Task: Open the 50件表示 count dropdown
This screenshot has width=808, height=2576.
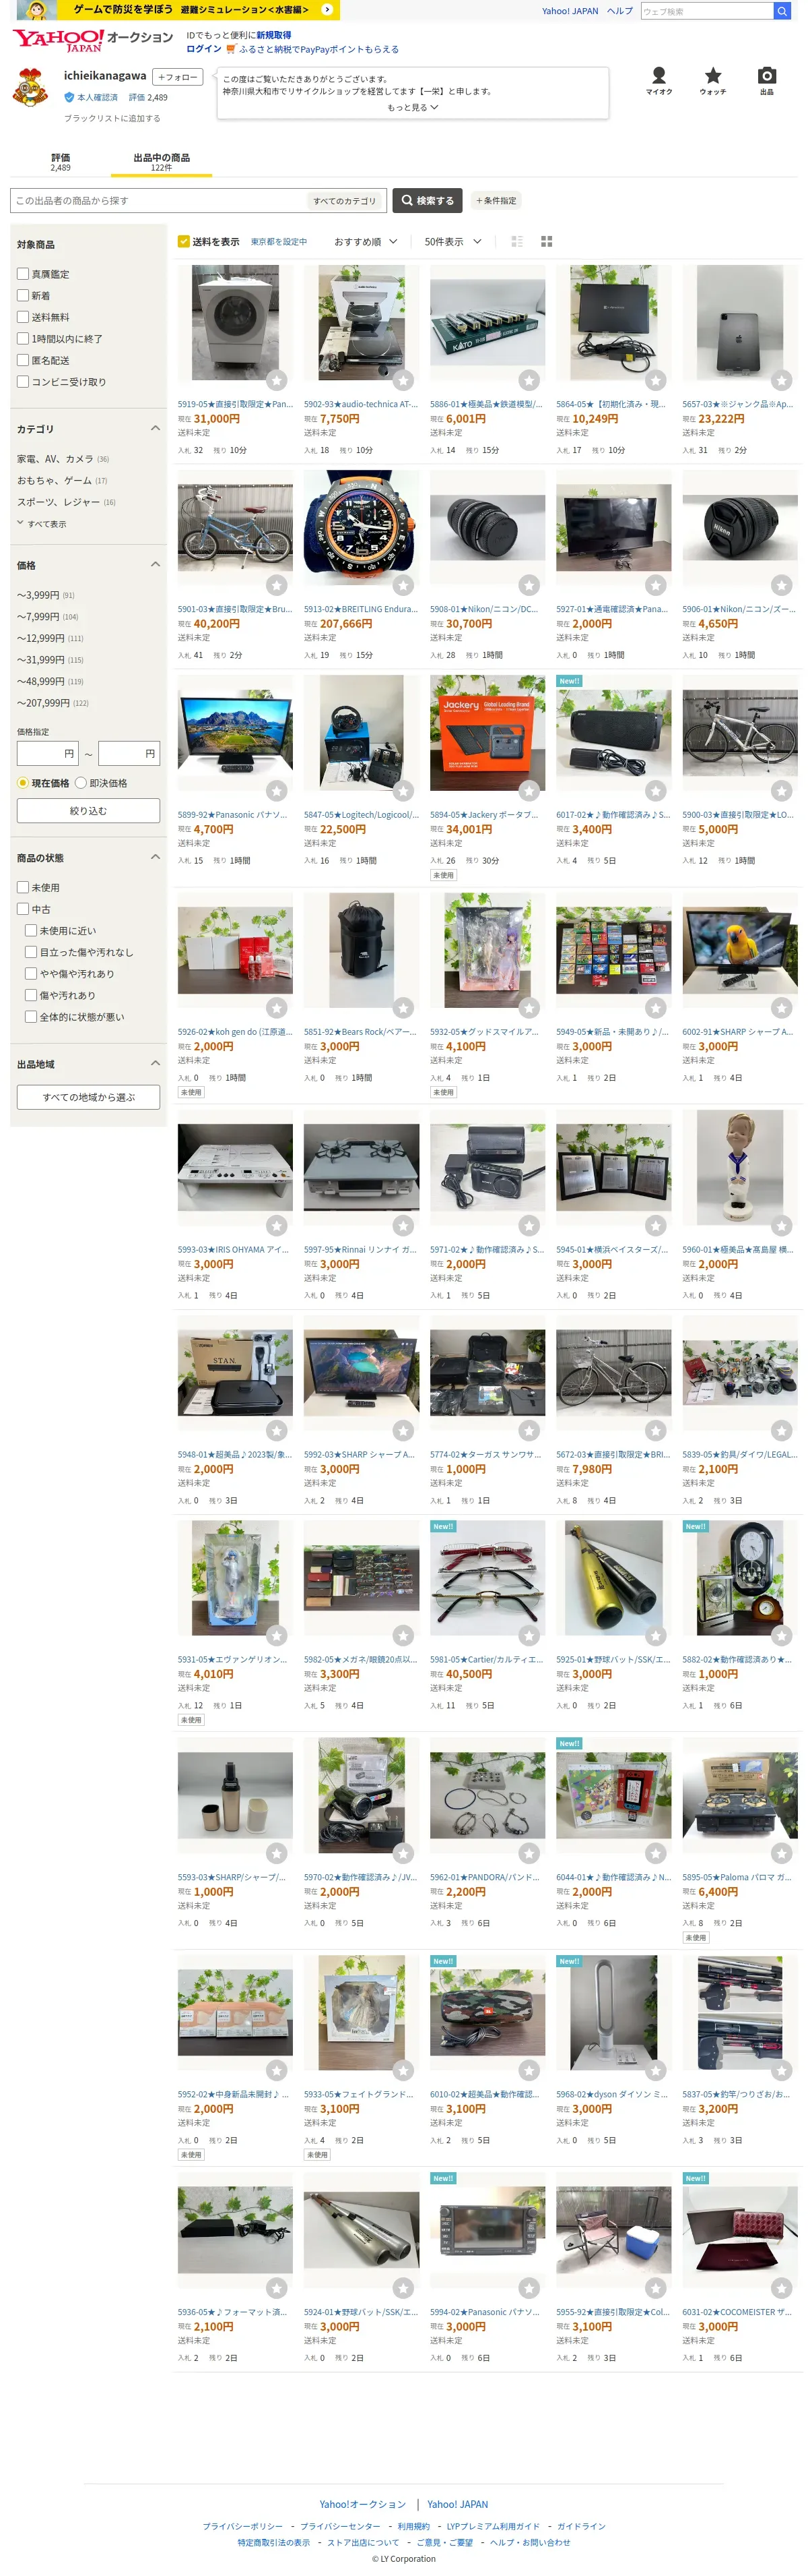Action: [x=452, y=242]
